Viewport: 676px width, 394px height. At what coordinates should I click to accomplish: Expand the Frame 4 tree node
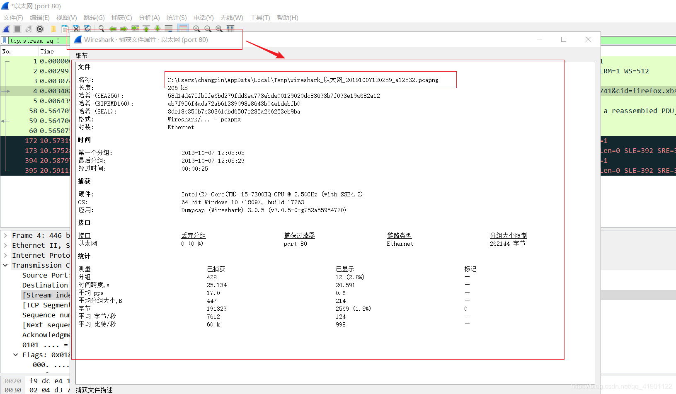[5, 235]
